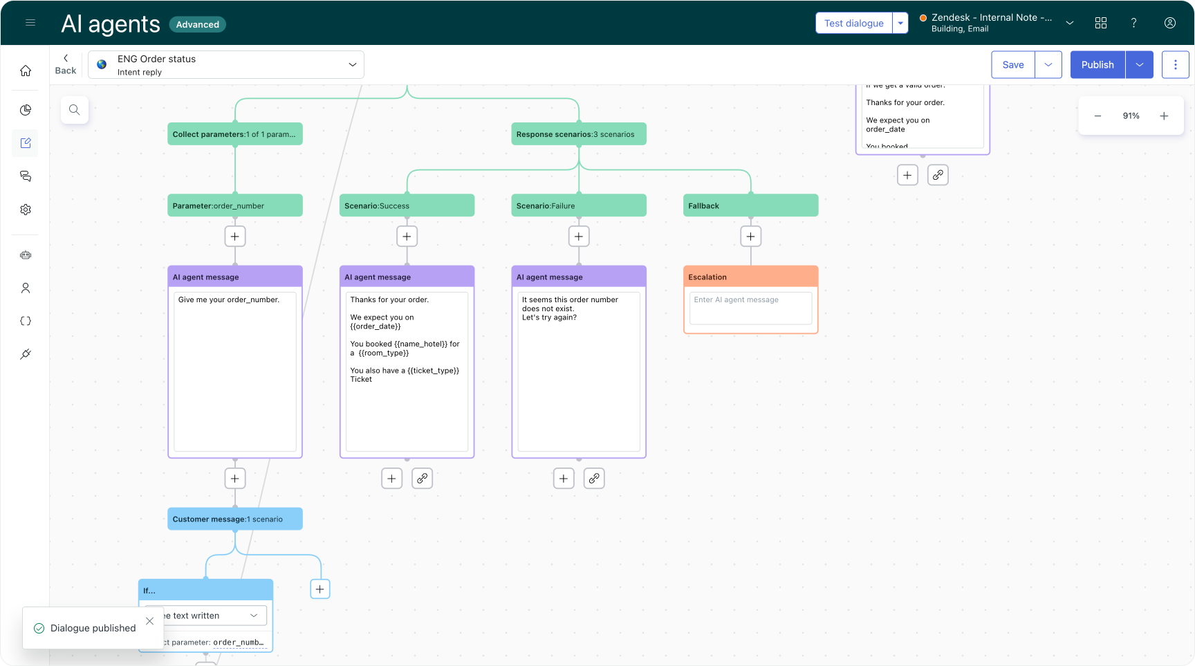Open settings gear in sidebar
This screenshot has width=1195, height=666.
pos(26,210)
